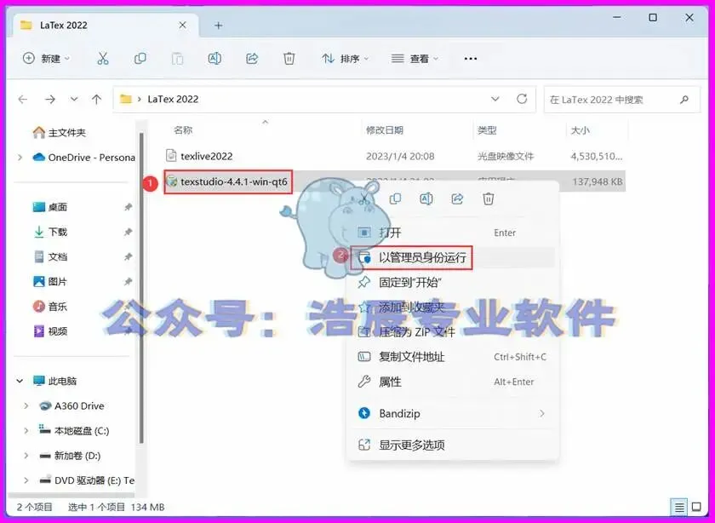Screen dimensions: 715x523
Task: Open the 新建 (New) dropdown
Action: point(46,59)
